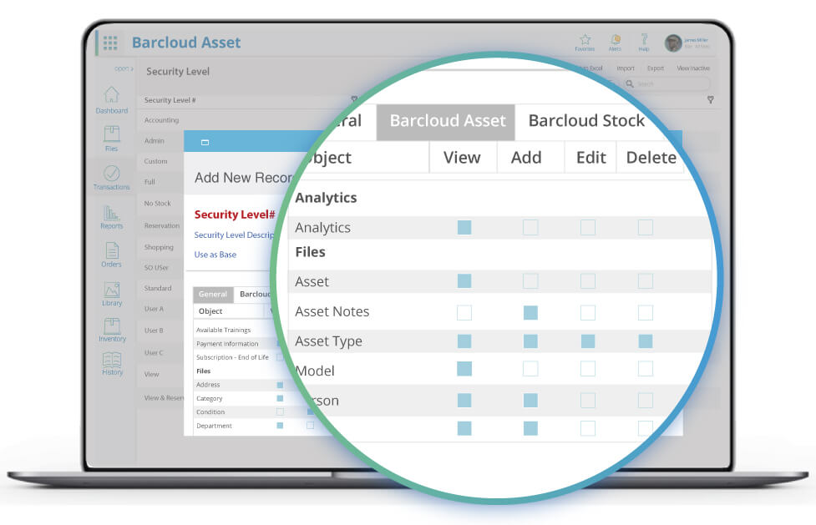This screenshot has height=525, width=816.
Task: Select the User B row
Action: 160,331
